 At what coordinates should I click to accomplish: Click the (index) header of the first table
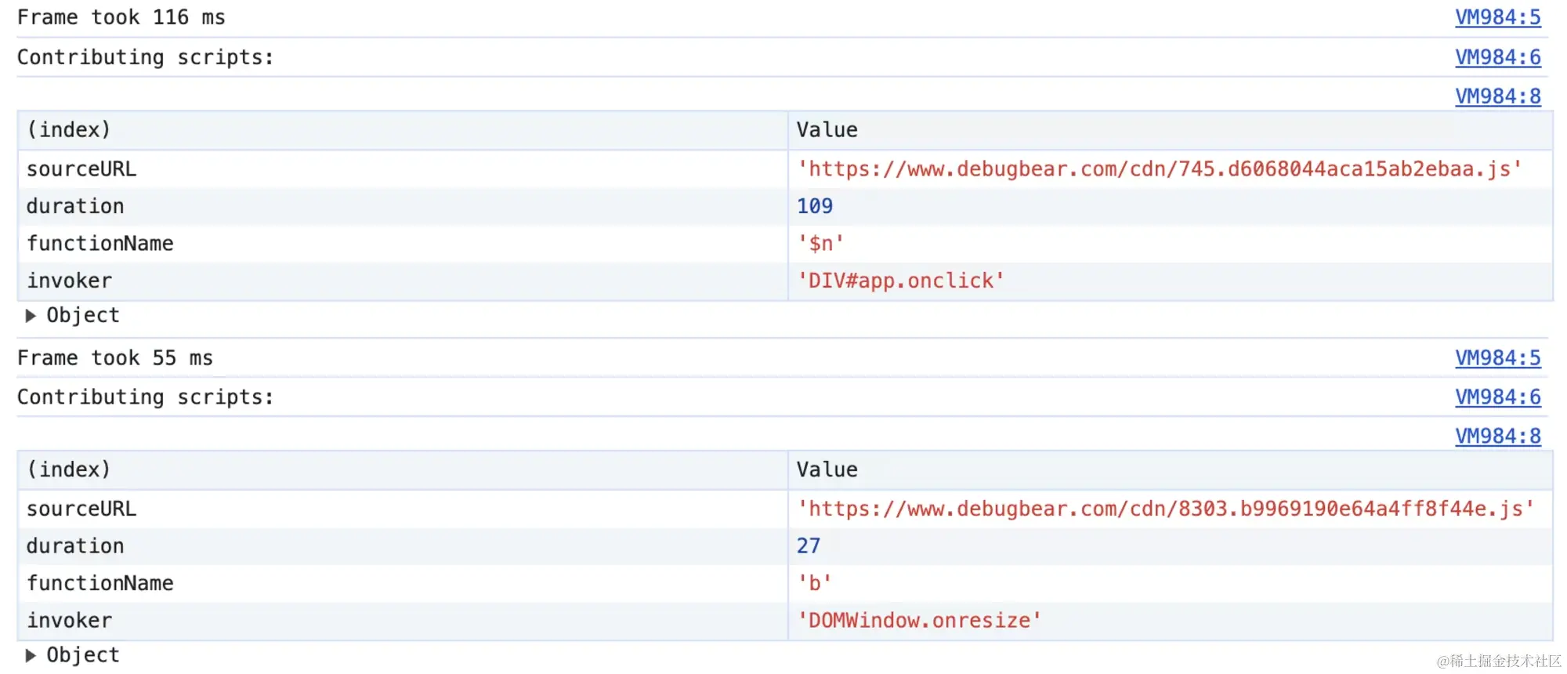[x=69, y=130]
